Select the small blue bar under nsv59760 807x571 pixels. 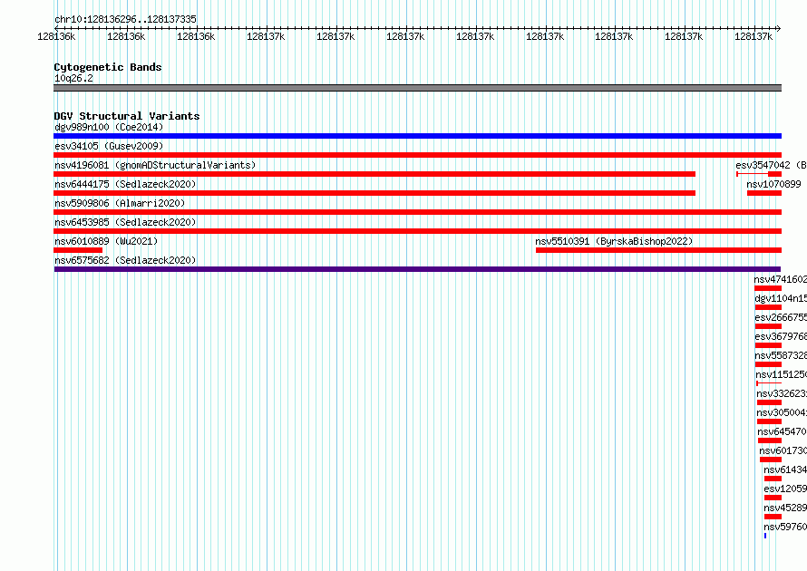(765, 536)
